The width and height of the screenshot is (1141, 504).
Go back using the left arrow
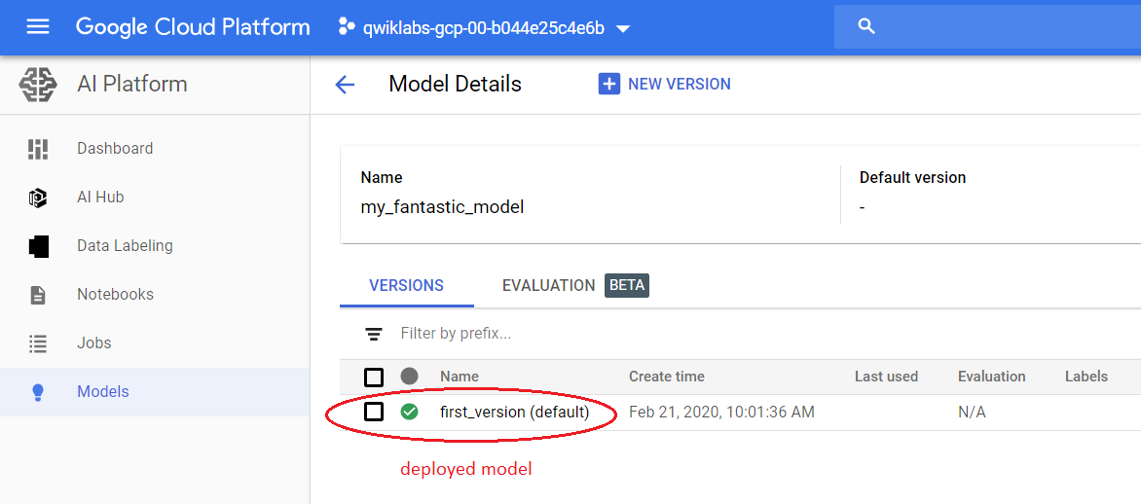click(x=345, y=85)
